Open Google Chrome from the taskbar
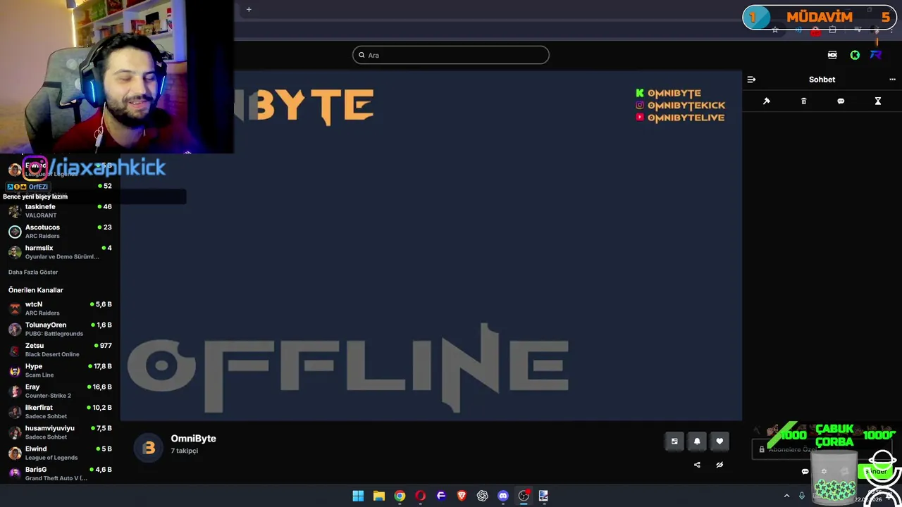 click(x=400, y=496)
